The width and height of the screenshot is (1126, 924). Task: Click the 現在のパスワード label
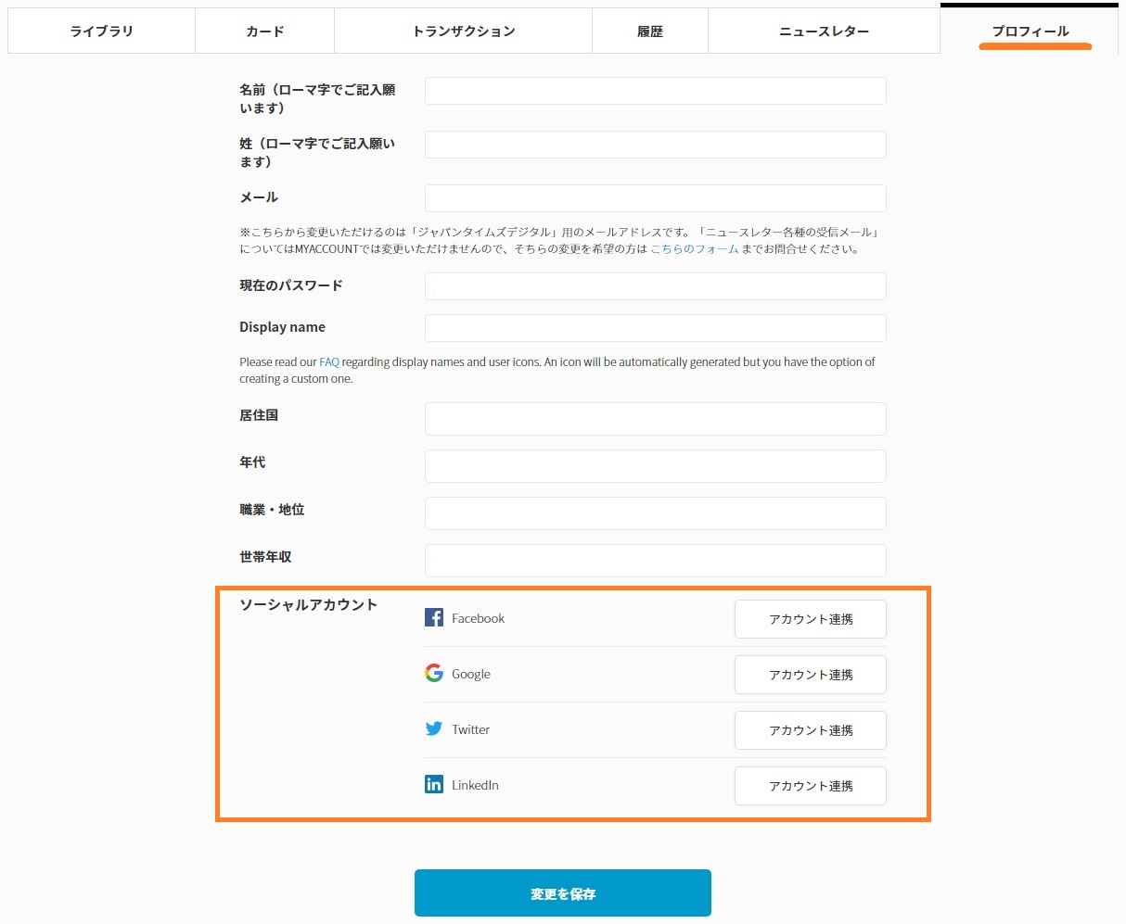(x=291, y=285)
